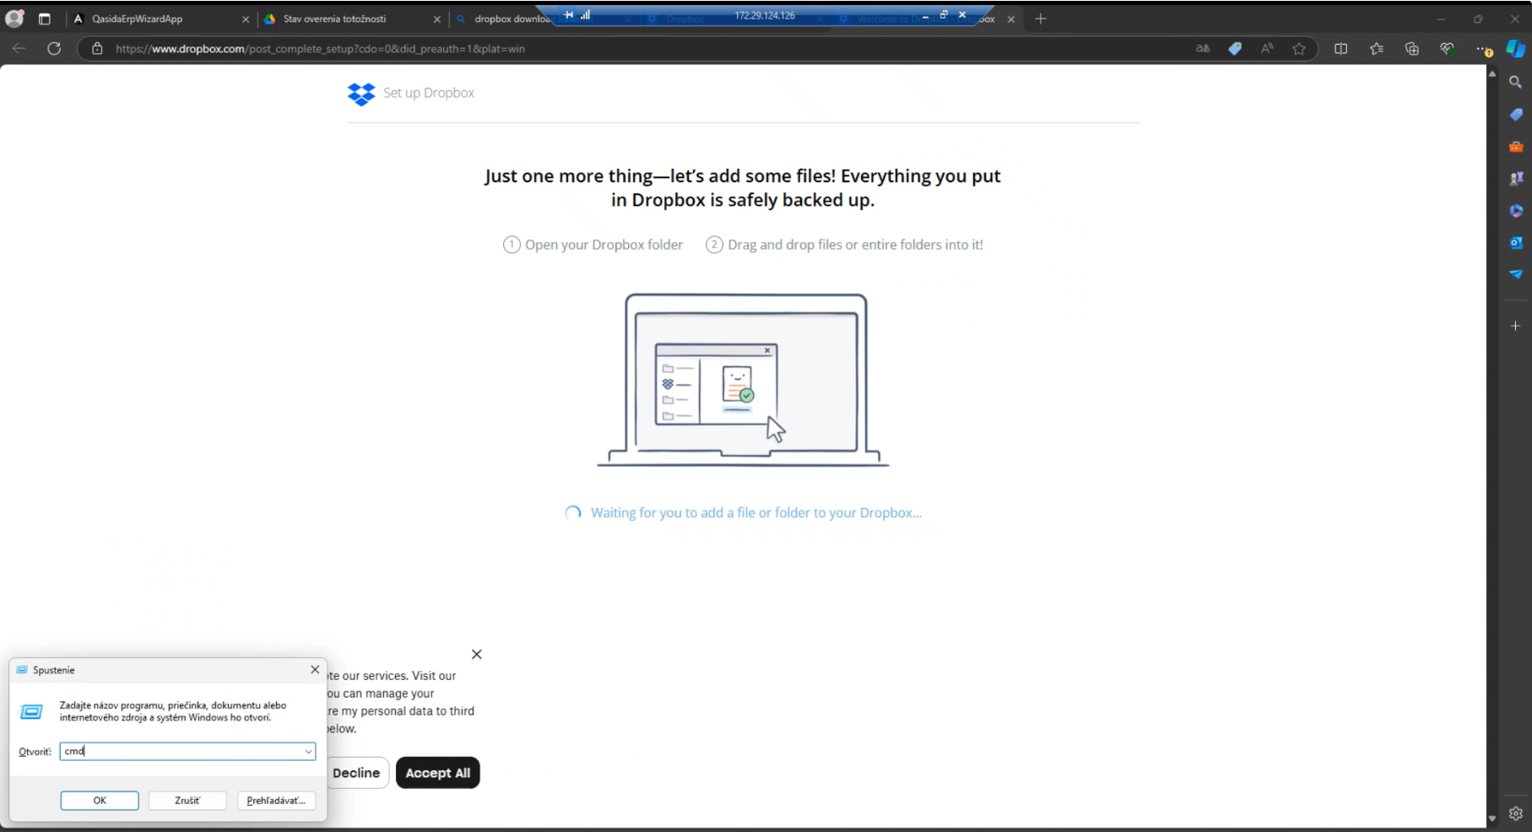Browse for program with Prehľadávať

276,801
